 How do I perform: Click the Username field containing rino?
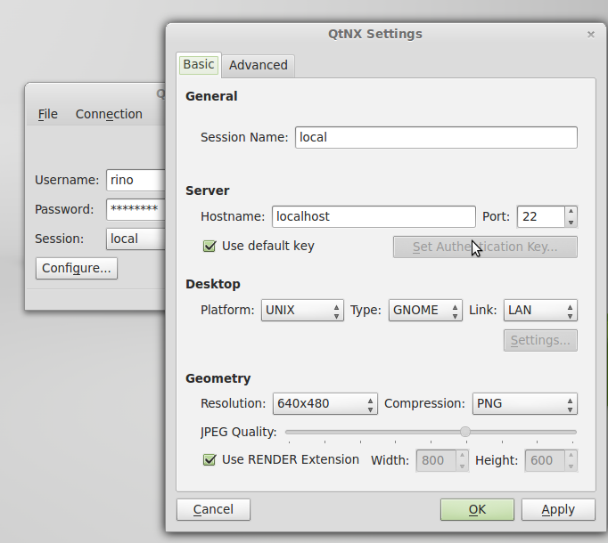point(136,180)
